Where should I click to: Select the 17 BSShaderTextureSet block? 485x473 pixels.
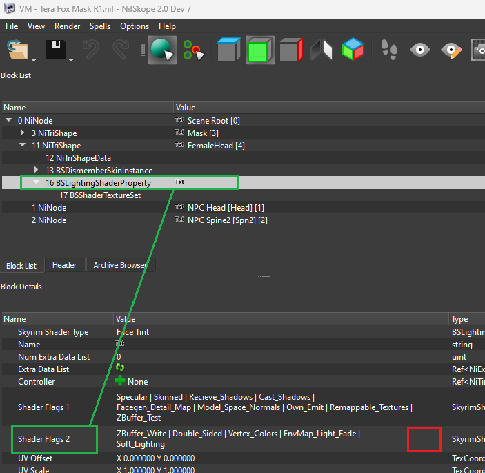point(100,195)
